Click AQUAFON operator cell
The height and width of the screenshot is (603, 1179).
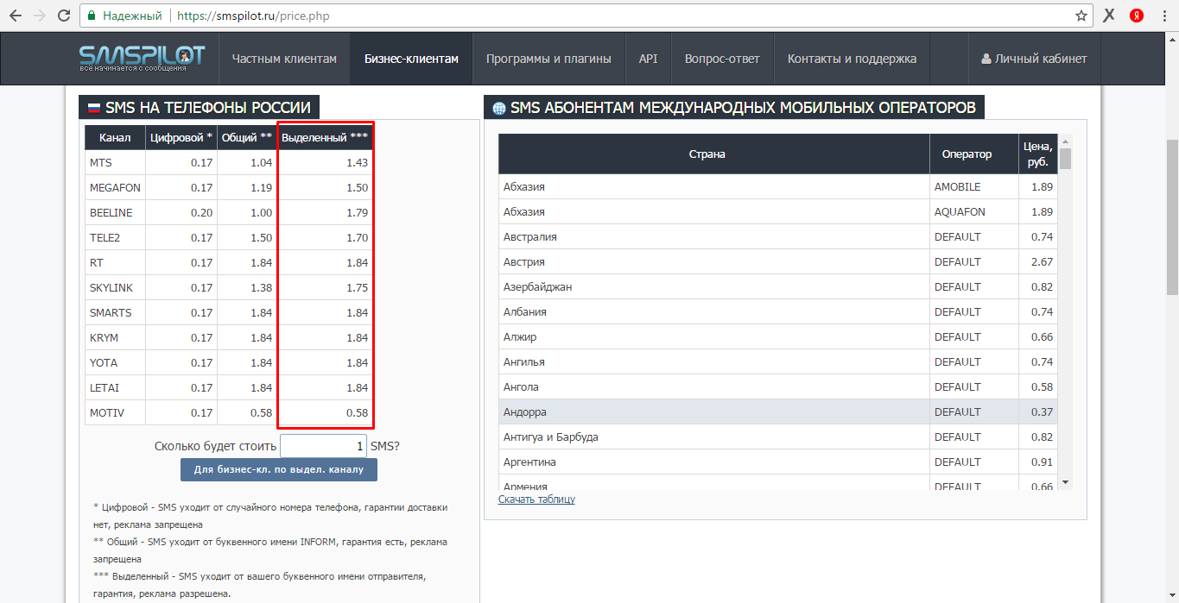[974, 211]
